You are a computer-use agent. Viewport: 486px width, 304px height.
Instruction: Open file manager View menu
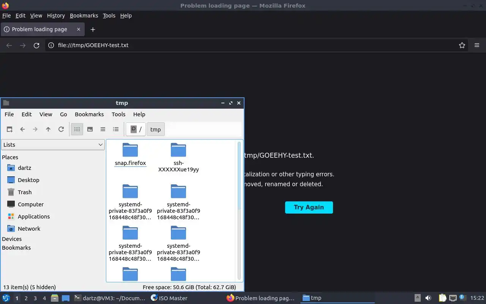click(46, 114)
